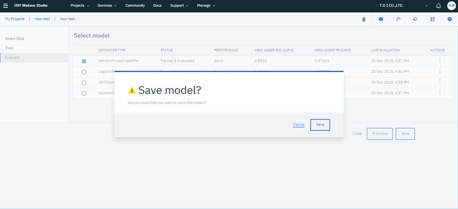Click the user avatar in the top bar
Image resolution: width=458 pixels, height=209 pixels.
pyautogui.click(x=451, y=6)
